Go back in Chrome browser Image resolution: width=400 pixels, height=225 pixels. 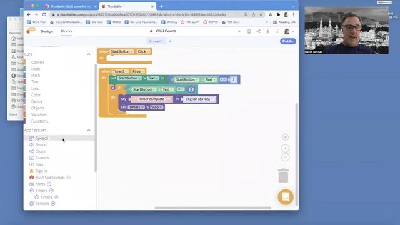point(29,14)
